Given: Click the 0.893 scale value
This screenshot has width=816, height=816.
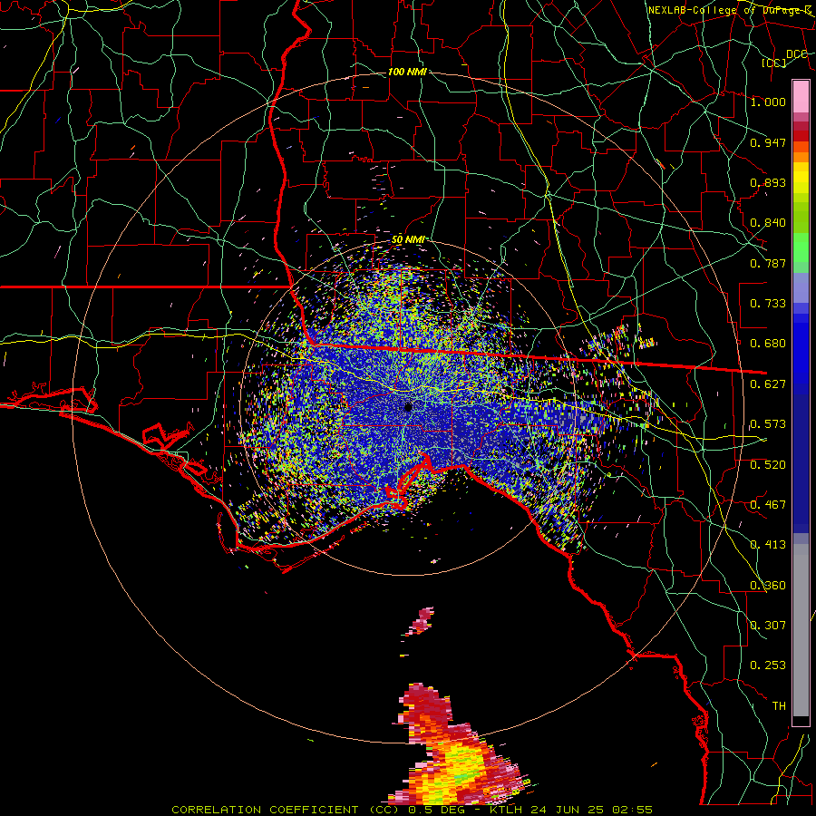Looking at the screenshot, I should pyautogui.click(x=768, y=182).
